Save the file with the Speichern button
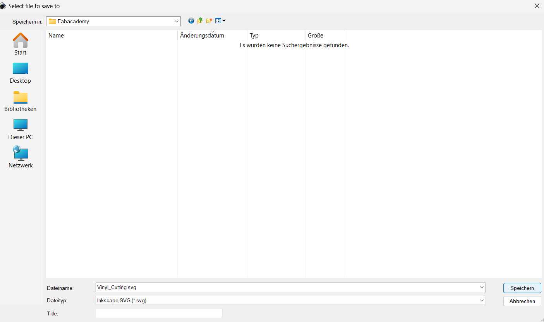 (x=522, y=288)
